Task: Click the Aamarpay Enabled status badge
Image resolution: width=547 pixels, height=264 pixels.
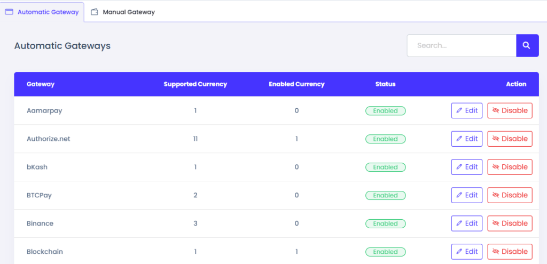Action: pos(385,111)
